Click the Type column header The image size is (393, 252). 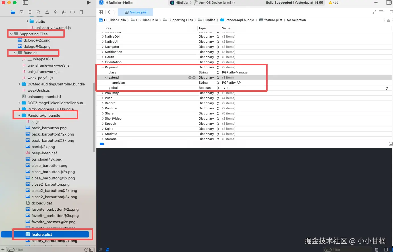point(202,28)
